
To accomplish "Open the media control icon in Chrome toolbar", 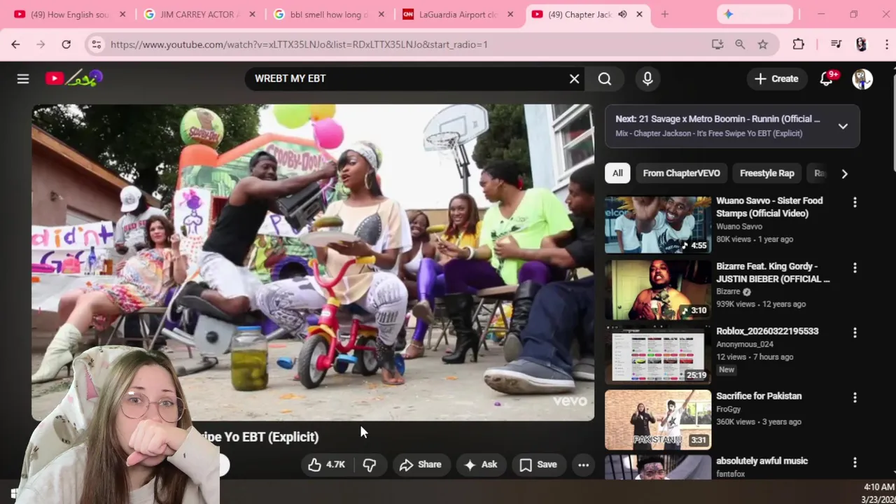I will (836, 44).
